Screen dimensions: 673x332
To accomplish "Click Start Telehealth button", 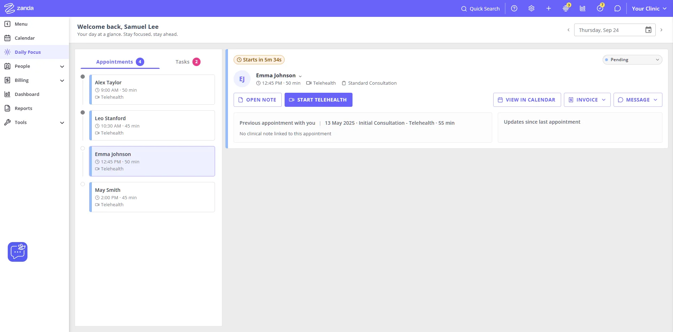I will [318, 100].
